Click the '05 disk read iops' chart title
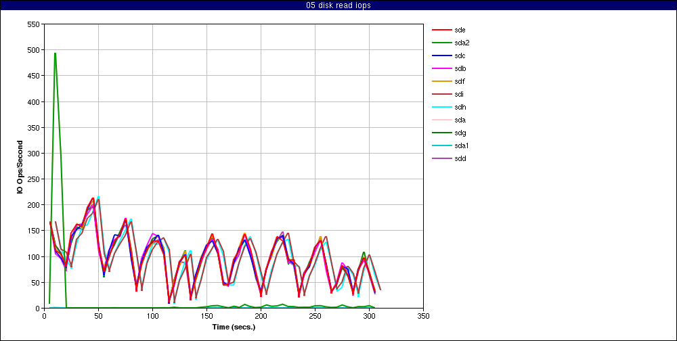This screenshot has height=341, width=677. (x=338, y=5)
